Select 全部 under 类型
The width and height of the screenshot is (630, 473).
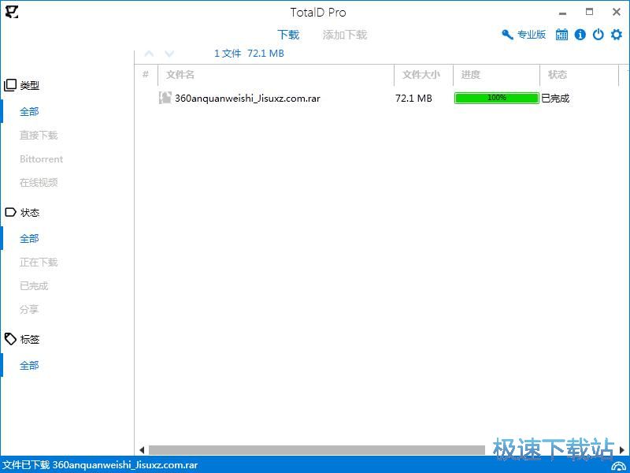tap(29, 111)
